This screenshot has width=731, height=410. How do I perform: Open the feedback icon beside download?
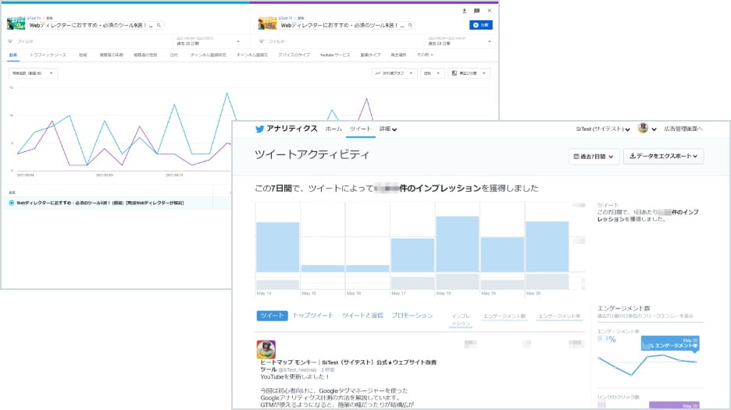click(x=476, y=11)
